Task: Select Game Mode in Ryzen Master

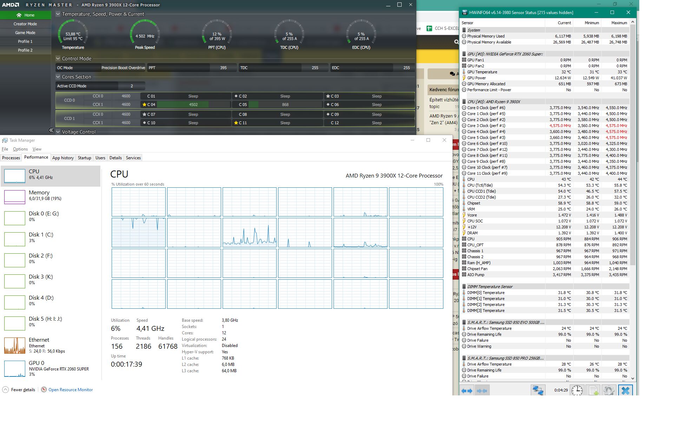Action: 25,33
